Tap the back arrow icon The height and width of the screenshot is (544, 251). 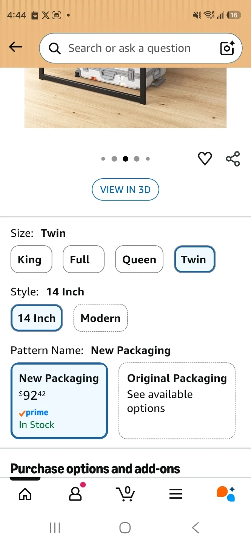point(15,47)
